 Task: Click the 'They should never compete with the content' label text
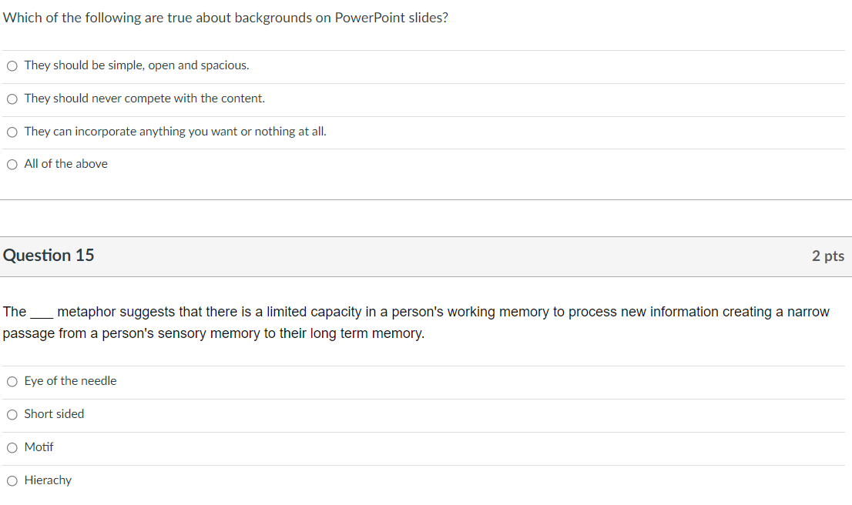(145, 99)
